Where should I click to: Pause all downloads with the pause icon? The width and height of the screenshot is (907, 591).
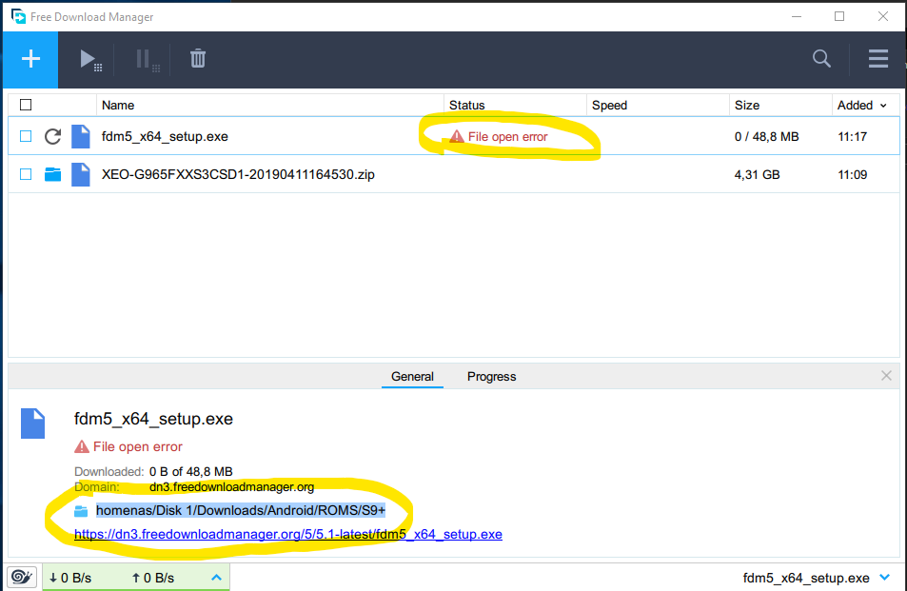click(x=147, y=60)
